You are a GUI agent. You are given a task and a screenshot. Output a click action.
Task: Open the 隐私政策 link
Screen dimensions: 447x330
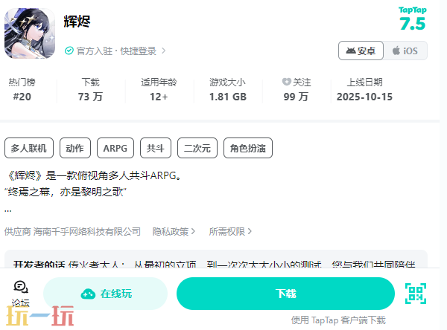point(174,231)
